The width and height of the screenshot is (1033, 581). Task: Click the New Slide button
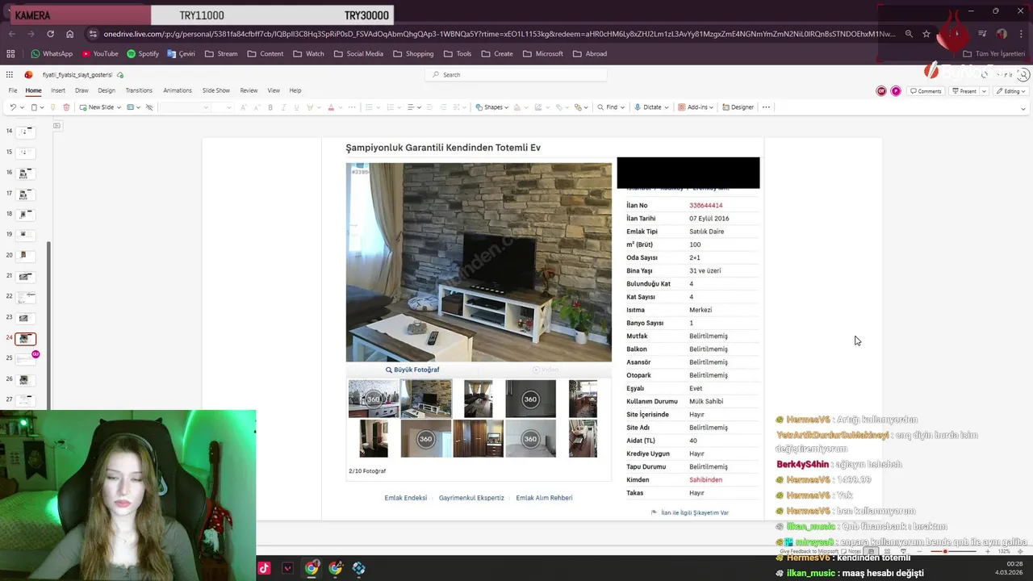click(97, 107)
